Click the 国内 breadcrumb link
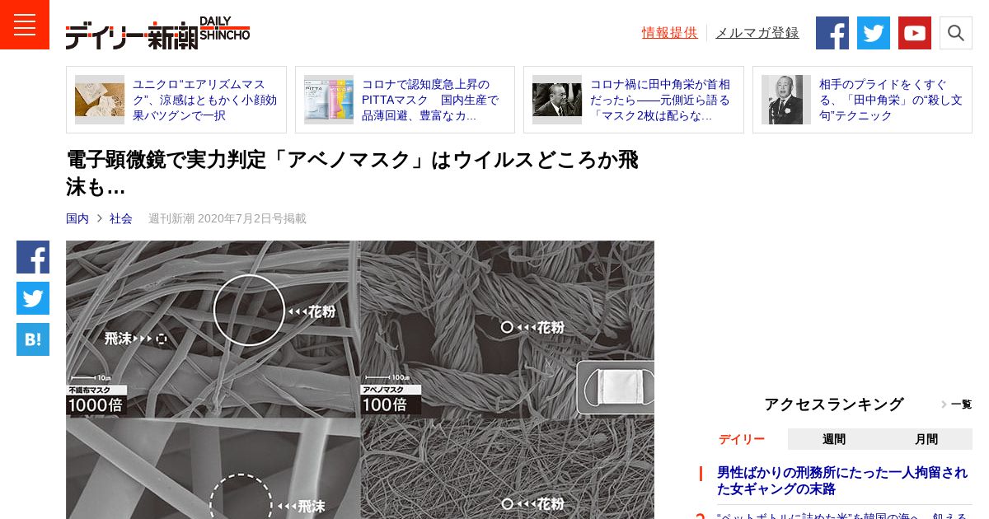989x519 pixels. pyautogui.click(x=77, y=218)
